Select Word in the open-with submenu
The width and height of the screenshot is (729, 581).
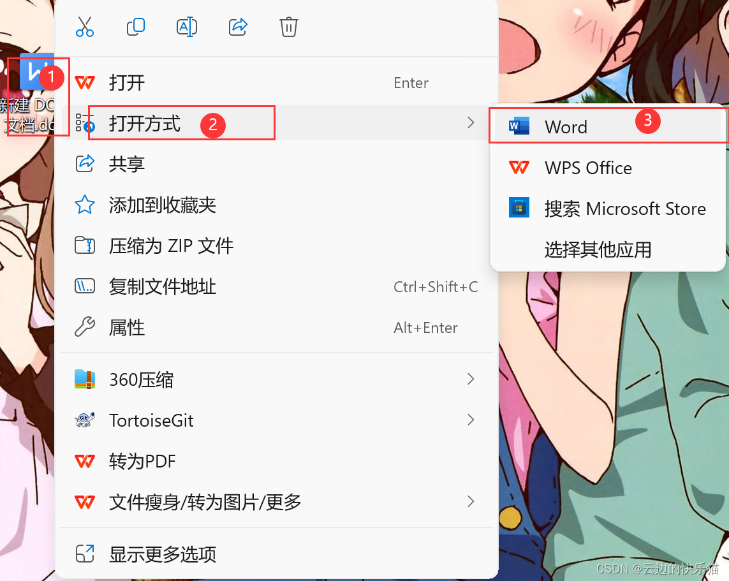(x=608, y=126)
